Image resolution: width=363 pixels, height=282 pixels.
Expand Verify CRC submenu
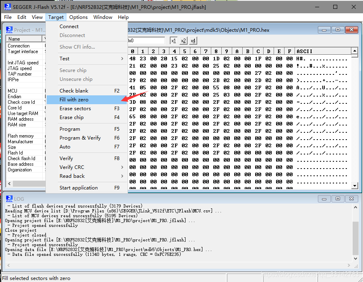coord(87,167)
